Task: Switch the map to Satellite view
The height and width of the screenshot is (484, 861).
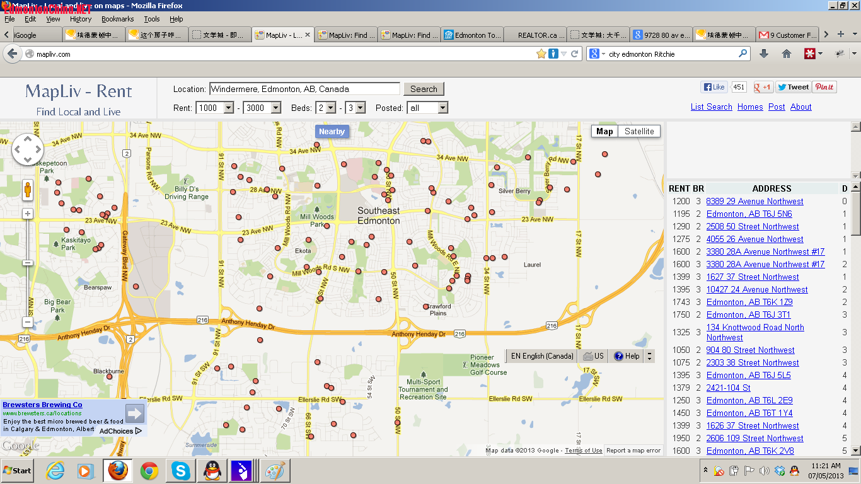Action: click(x=639, y=131)
